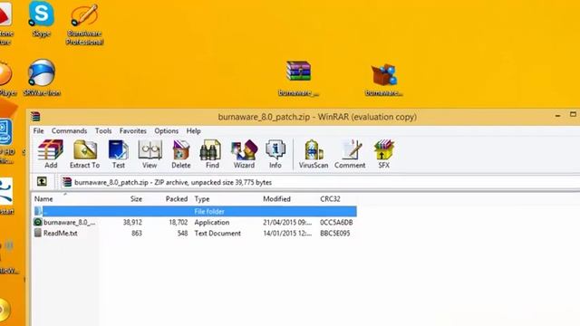This screenshot has width=580, height=326.
Task: Click the Add toolbar icon
Action: tap(51, 154)
